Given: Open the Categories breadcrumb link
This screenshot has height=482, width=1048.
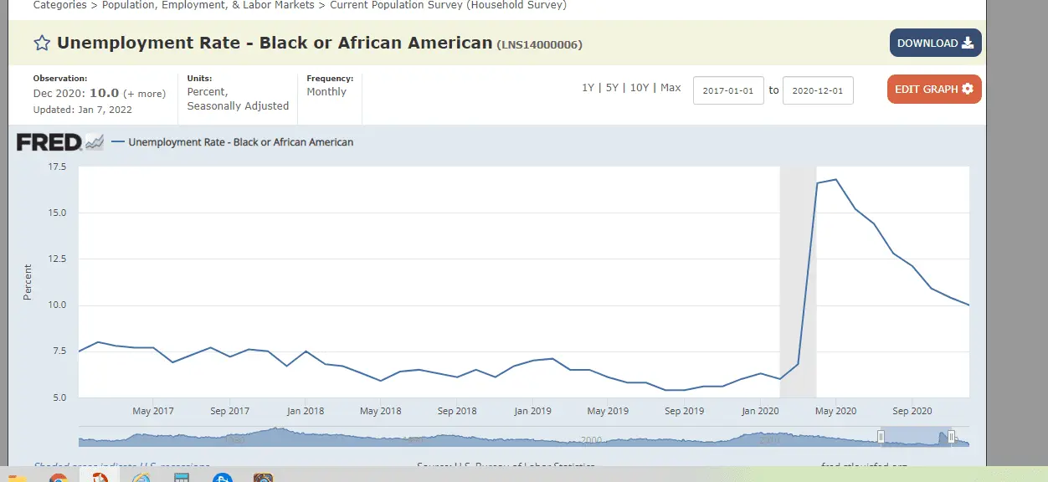Looking at the screenshot, I should [59, 5].
